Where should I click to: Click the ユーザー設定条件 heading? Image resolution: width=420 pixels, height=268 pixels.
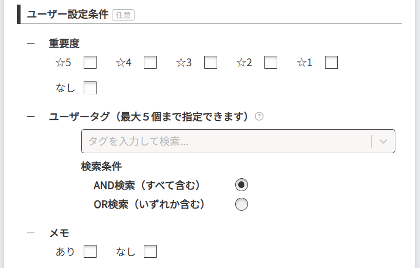click(x=67, y=14)
